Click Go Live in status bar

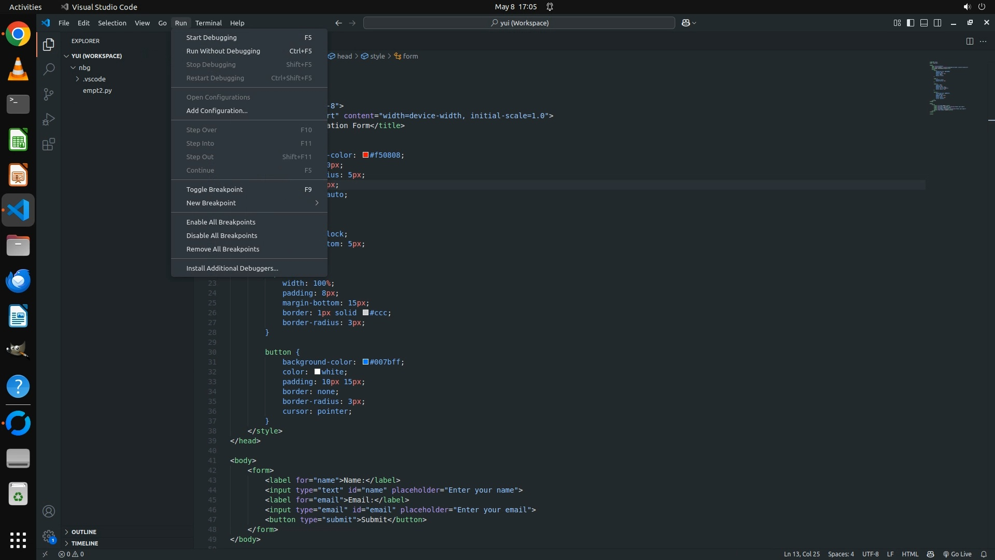[x=957, y=554]
